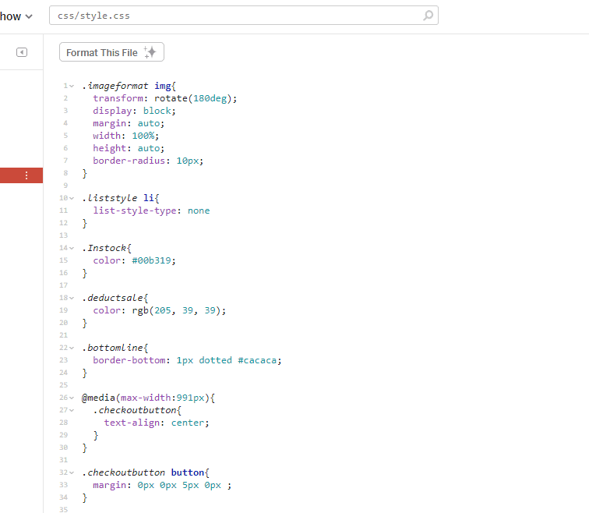Collapse the sidebar with the left-arrow icon
This screenshot has width=589, height=513.
[x=22, y=52]
